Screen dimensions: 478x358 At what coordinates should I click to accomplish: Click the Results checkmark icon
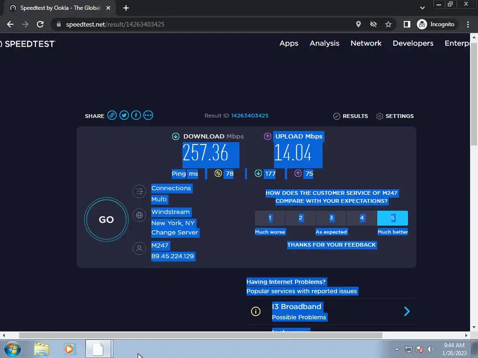(x=337, y=116)
